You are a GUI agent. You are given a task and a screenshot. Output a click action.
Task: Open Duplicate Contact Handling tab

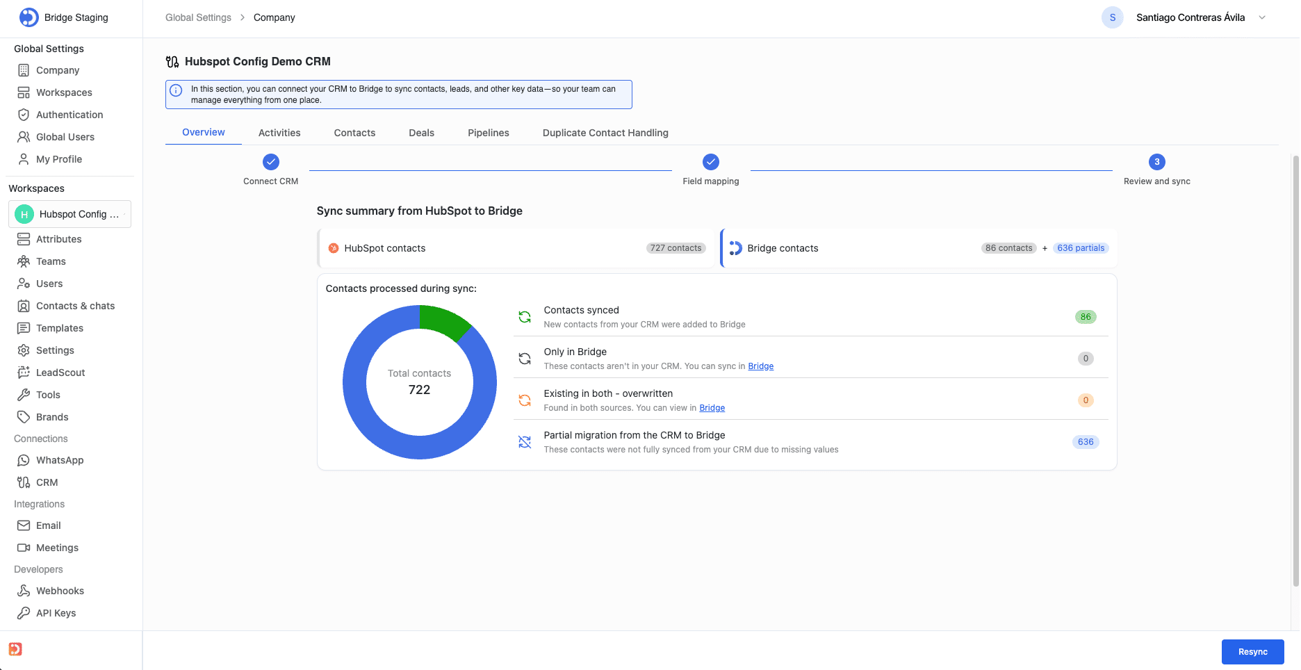605,133
